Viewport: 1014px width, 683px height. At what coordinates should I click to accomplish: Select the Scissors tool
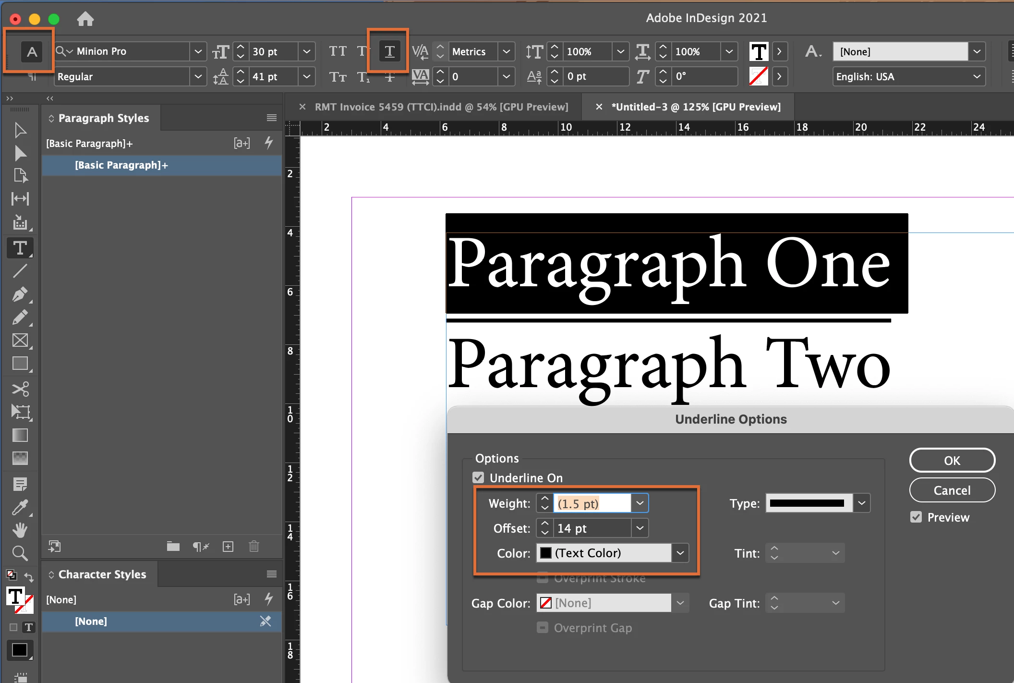(20, 389)
